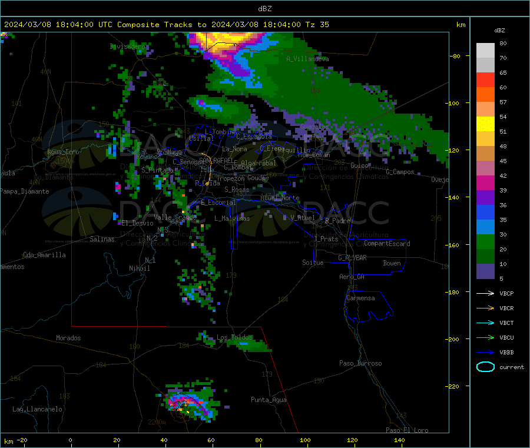
Task: Select the magenta 39 dBZ color swatch
Action: (x=485, y=182)
